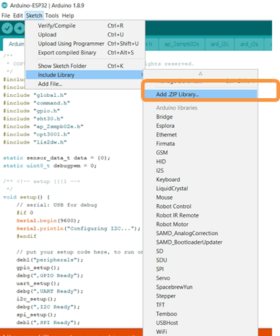
Task: Click the i2c_setup(); code line
Action: point(36,299)
